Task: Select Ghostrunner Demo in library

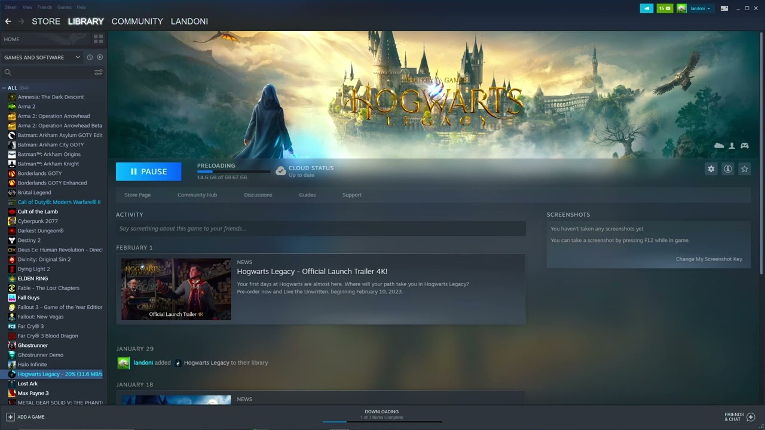Action: point(41,355)
